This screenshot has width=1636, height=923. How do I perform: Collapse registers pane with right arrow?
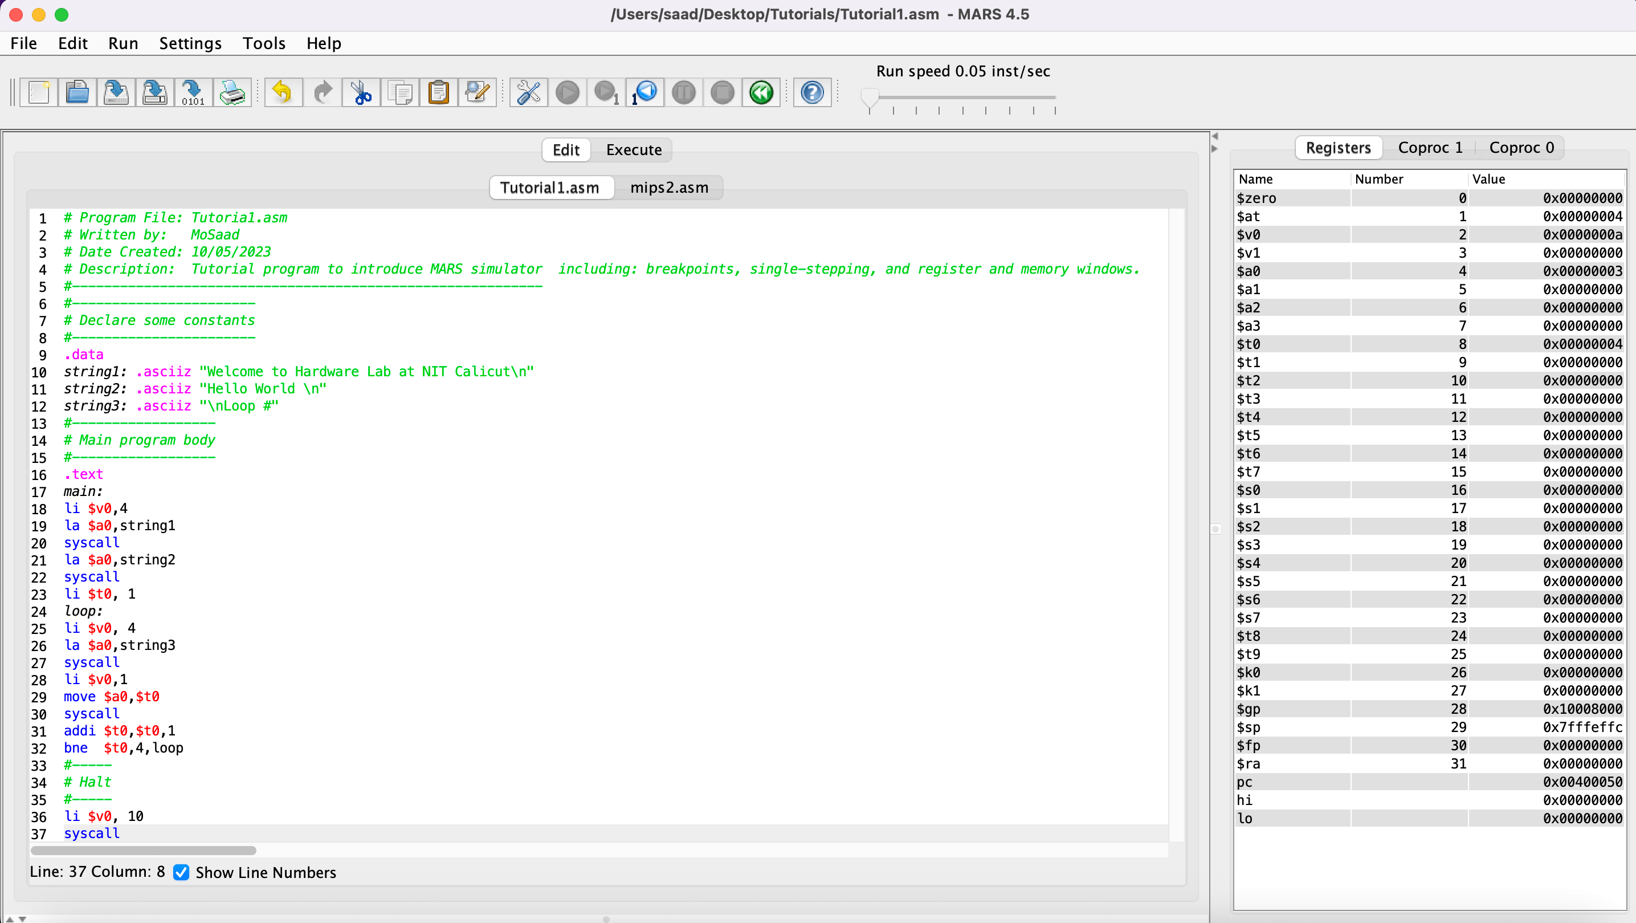1214,149
